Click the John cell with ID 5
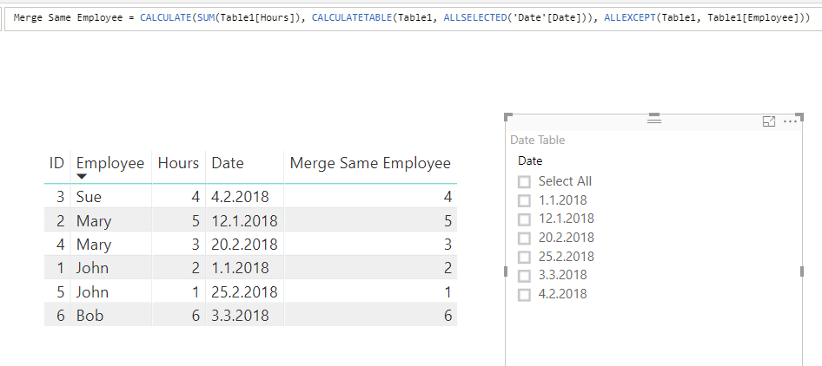Screen dimensions: 822x366 93,291
